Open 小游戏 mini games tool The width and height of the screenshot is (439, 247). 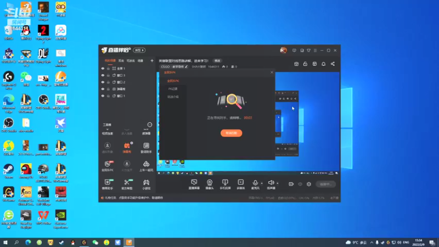pos(146,184)
